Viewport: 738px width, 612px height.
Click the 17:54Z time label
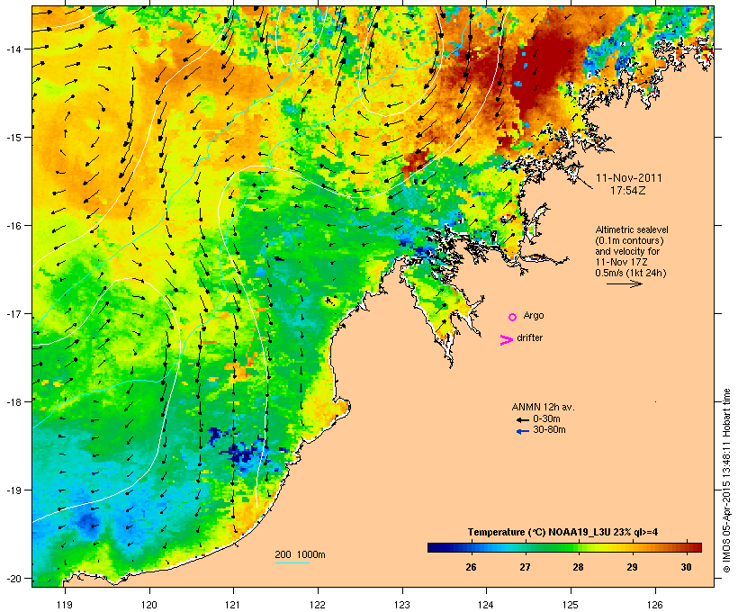click(x=628, y=191)
